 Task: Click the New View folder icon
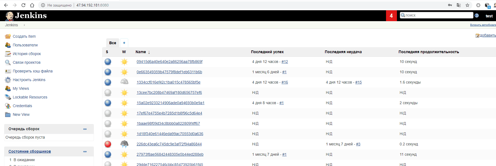(8, 114)
